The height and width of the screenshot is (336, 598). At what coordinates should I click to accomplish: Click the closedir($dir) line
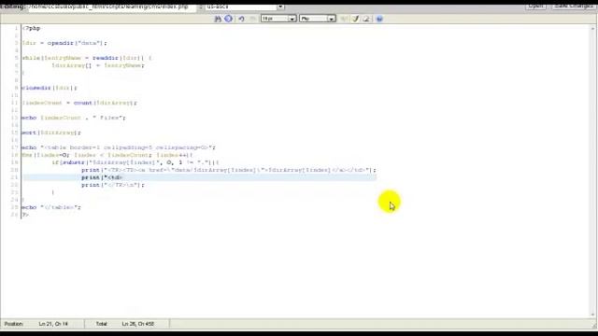point(50,88)
